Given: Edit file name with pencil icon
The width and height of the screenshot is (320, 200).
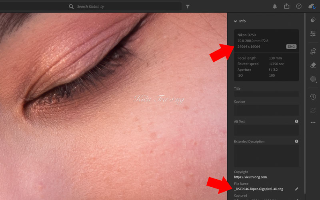Looking at the screenshot, I should (296, 189).
